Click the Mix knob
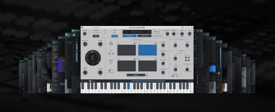275x112 pixels. [190, 34]
